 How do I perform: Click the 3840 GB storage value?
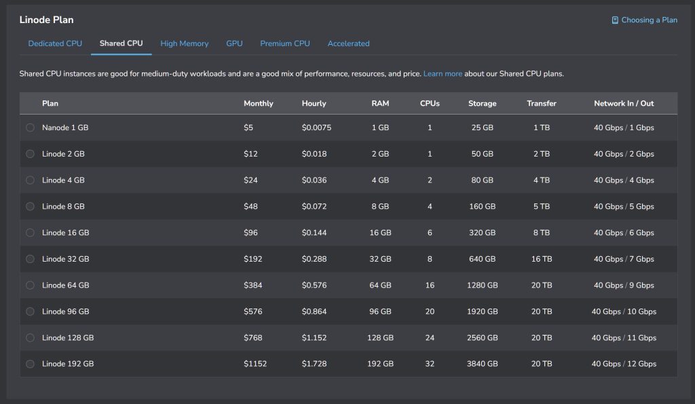pyautogui.click(x=483, y=364)
